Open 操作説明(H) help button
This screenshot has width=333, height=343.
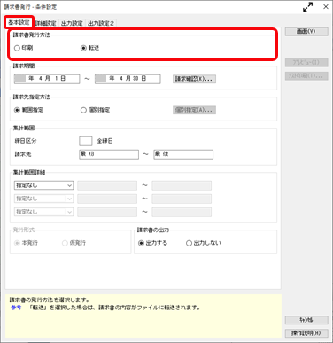tap(306, 333)
